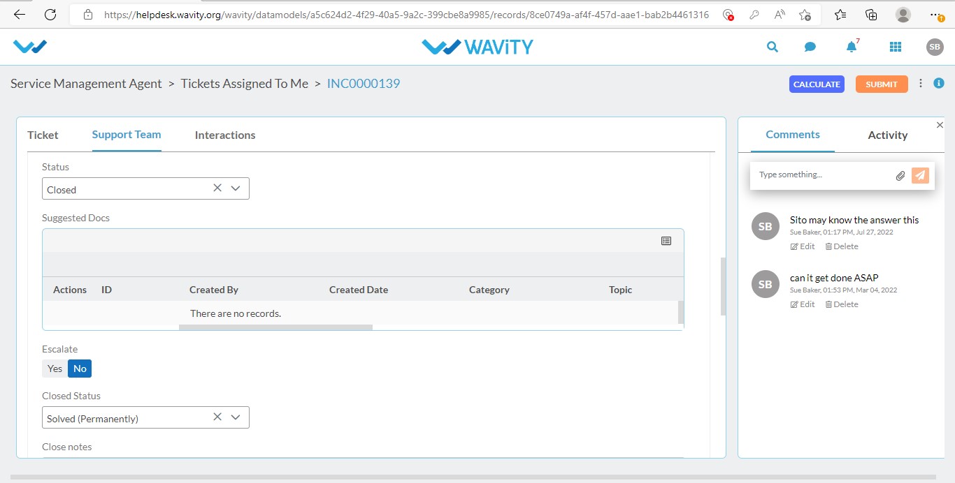The width and height of the screenshot is (955, 483).
Task: Click the form's vertical scrollbar thumb
Action: [x=723, y=286]
